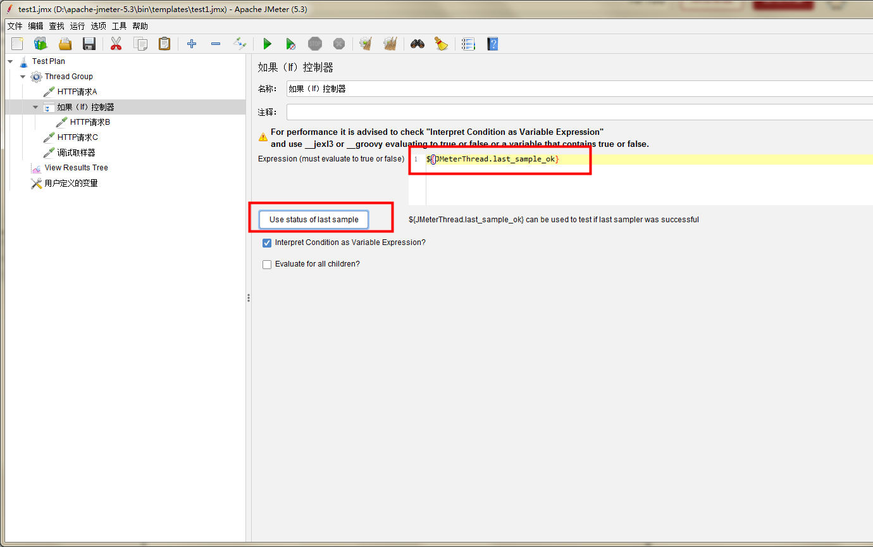Collapse the Thread Group tree node
Viewport: 873px width, 547px height.
[23, 77]
